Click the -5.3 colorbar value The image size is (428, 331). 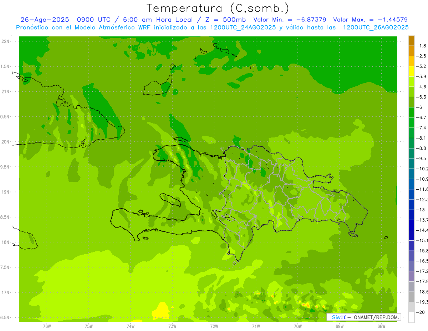(421, 97)
